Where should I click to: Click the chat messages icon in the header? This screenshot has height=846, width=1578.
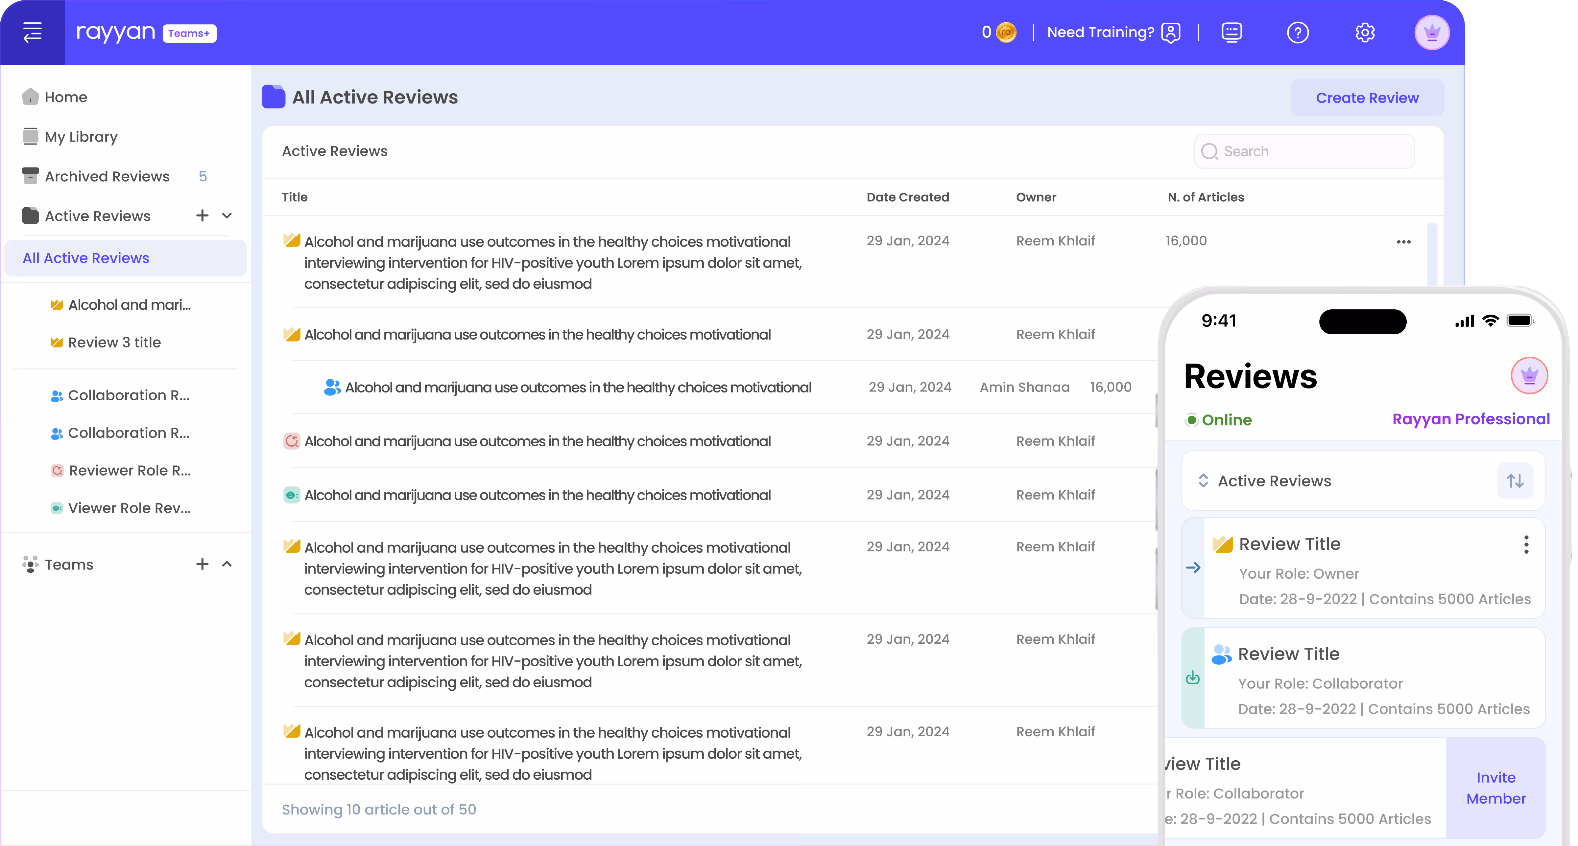pyautogui.click(x=1231, y=33)
